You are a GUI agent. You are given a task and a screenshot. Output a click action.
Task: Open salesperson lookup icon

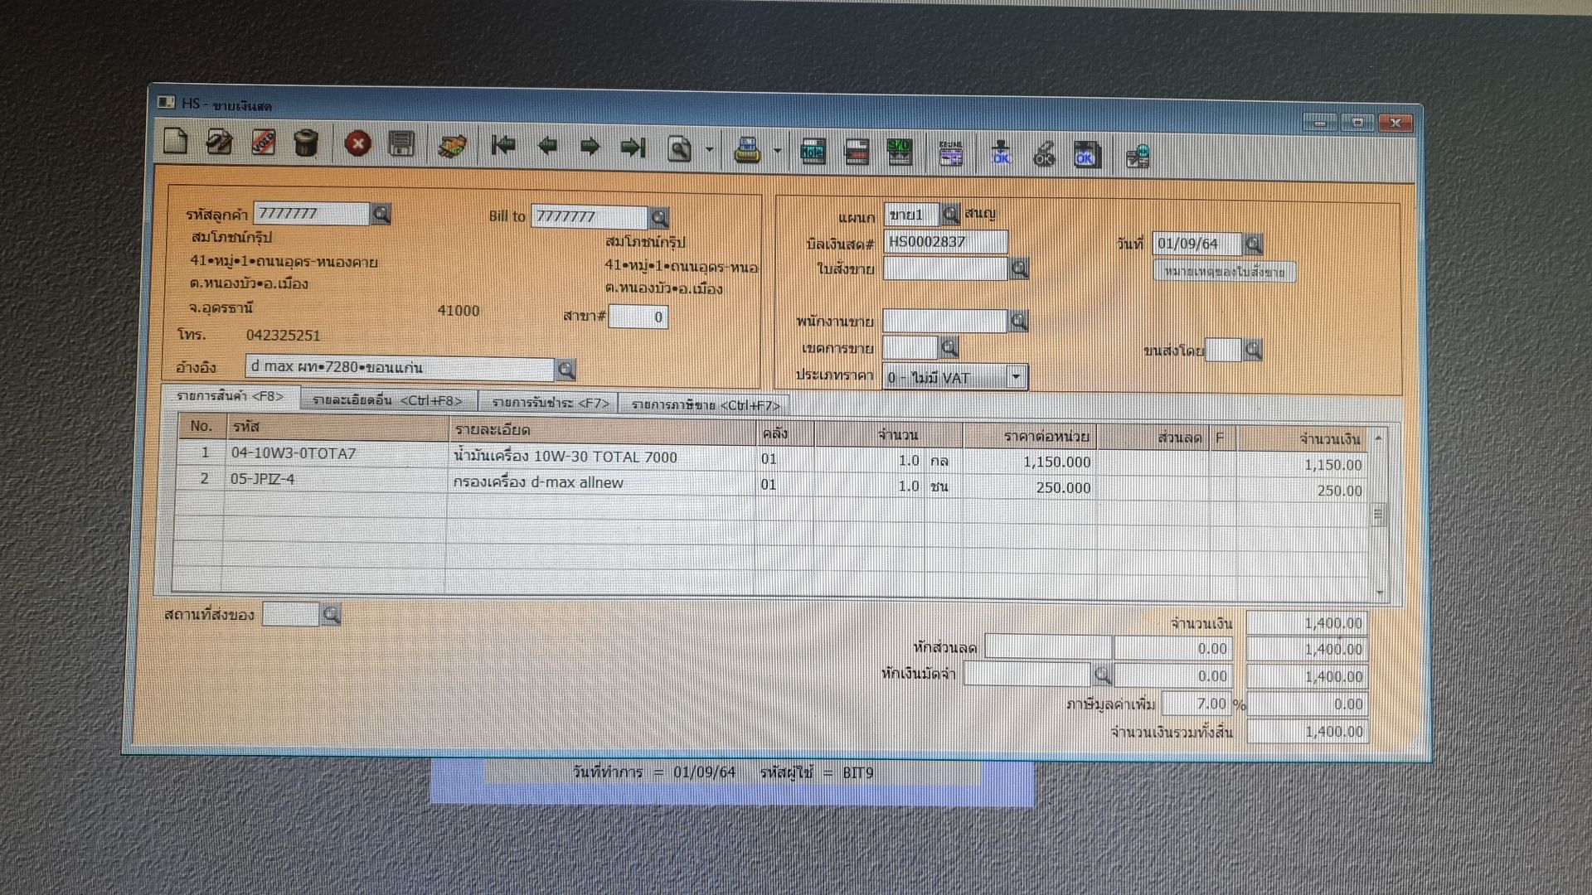click(1019, 321)
